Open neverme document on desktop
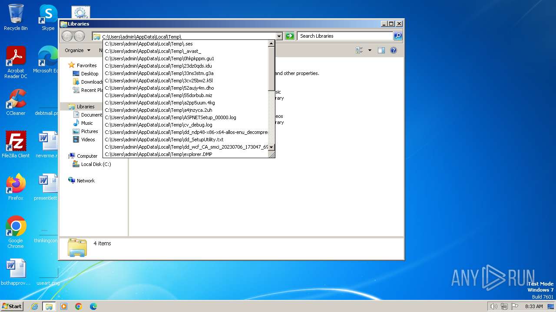 (47, 145)
